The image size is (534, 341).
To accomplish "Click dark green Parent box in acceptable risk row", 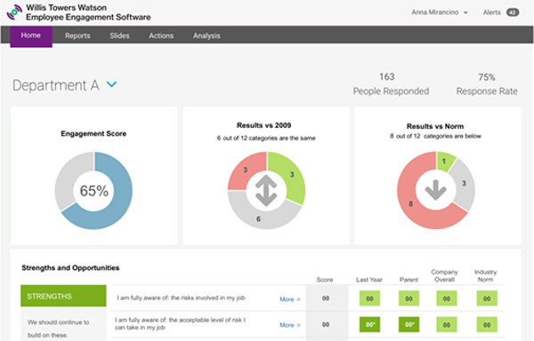I will coord(409,324).
